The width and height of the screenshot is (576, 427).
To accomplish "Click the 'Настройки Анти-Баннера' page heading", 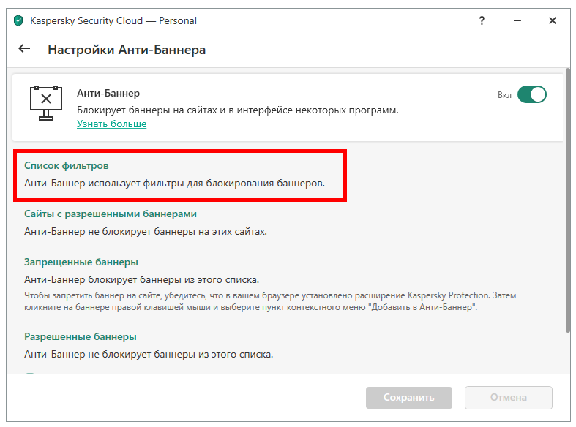I will click(x=127, y=50).
